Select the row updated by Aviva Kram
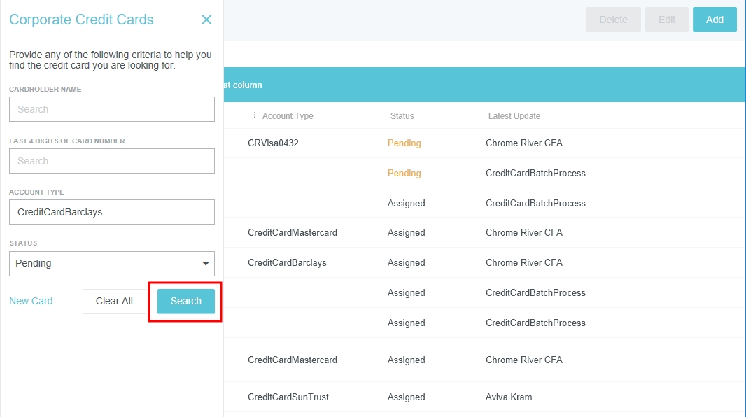Image resolution: width=746 pixels, height=417 pixels. [509, 397]
